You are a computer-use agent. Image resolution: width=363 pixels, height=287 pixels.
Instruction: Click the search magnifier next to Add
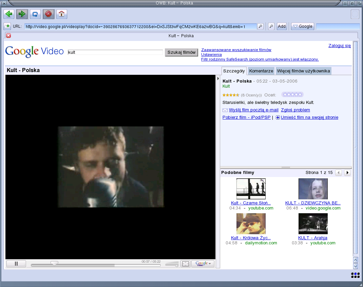pyautogui.click(x=271, y=26)
